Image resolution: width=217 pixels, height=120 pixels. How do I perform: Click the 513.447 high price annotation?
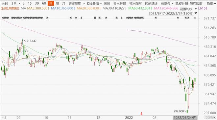(x=32, y=41)
